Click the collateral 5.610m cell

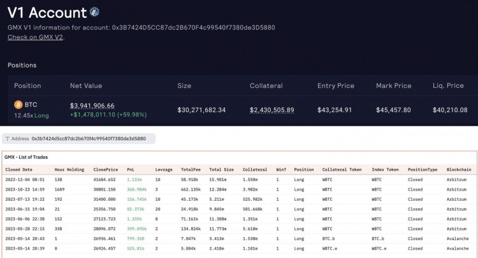pos(250,229)
